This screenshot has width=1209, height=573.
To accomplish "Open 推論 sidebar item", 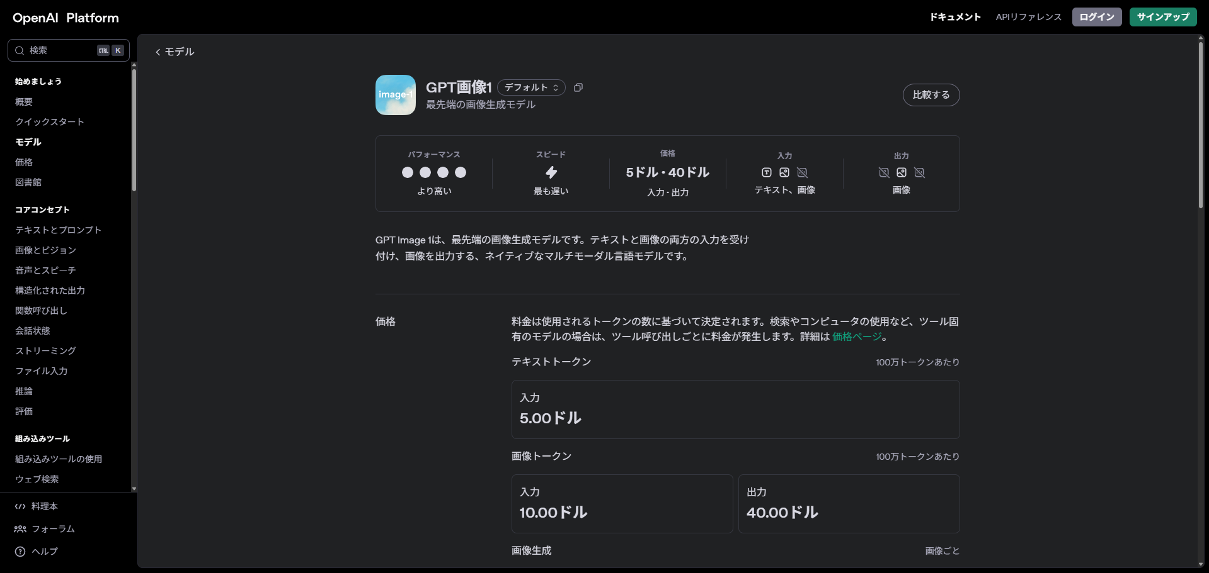I will (x=24, y=391).
